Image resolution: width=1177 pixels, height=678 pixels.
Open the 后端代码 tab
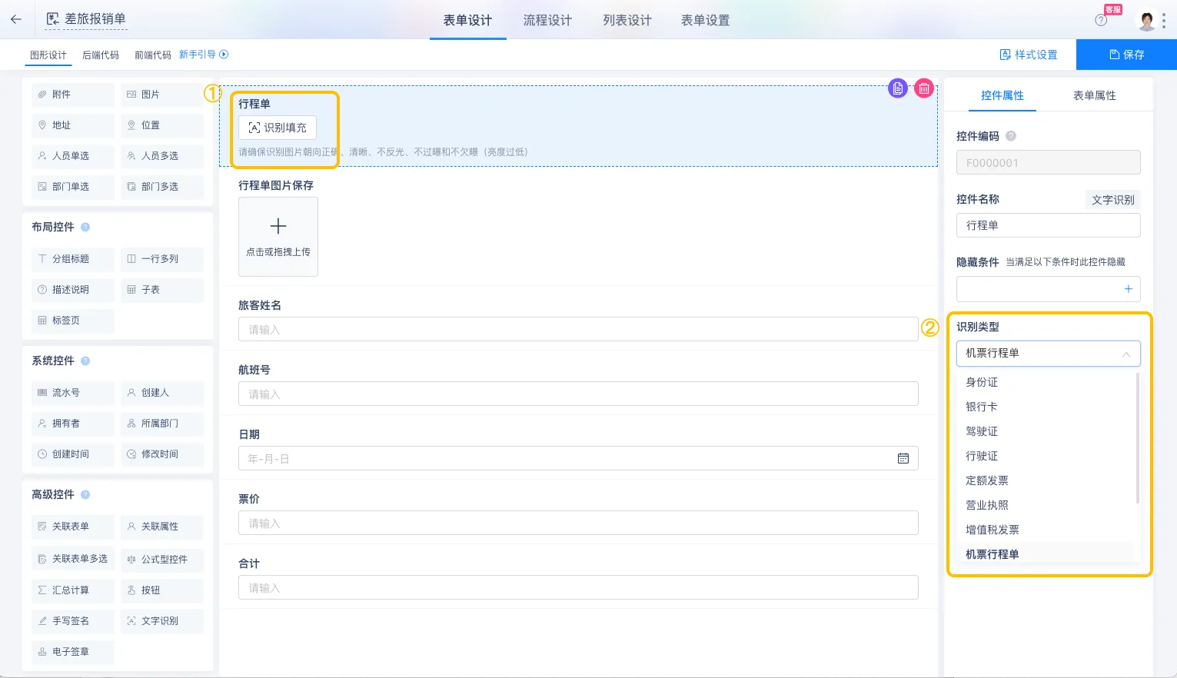[x=101, y=55]
